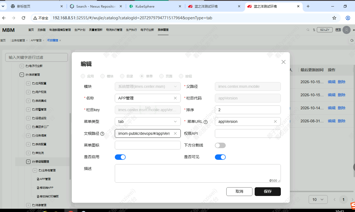This screenshot has height=212, width=355.
Task: Close the 业务包管理 page tab
Action: tap(27, 40)
